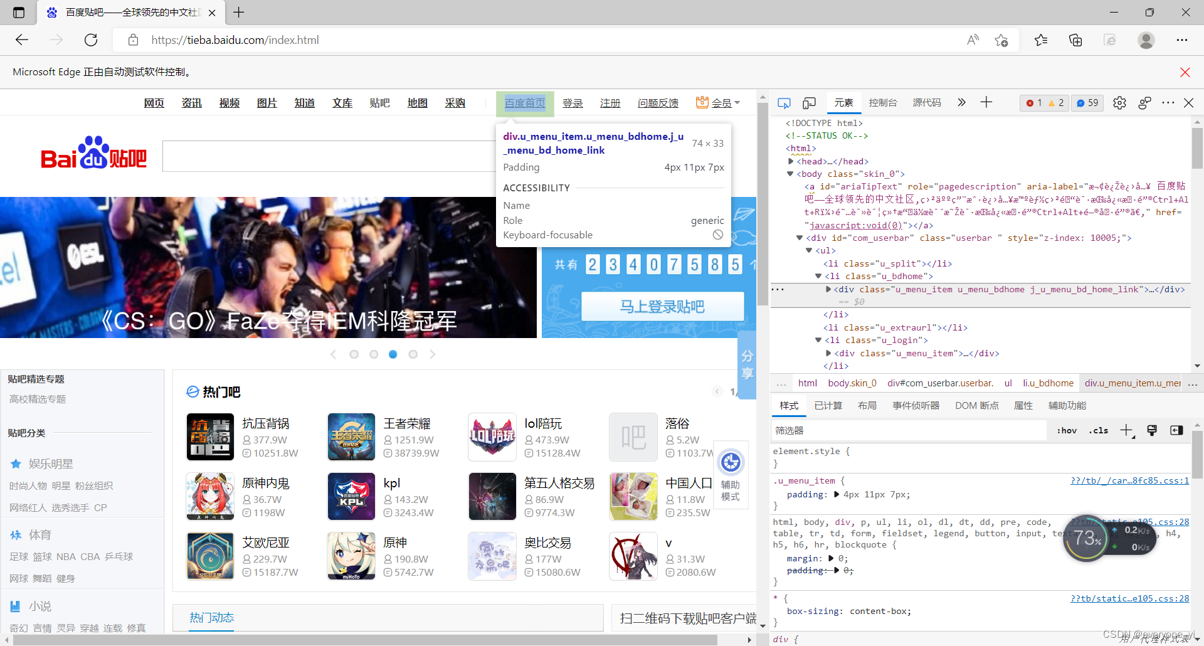Add a new DevTools tool tab

point(986,102)
